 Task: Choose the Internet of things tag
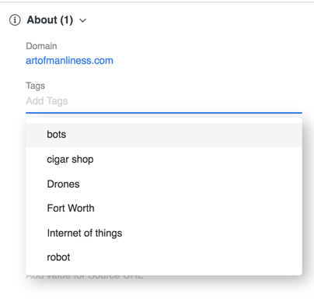[x=164, y=233]
